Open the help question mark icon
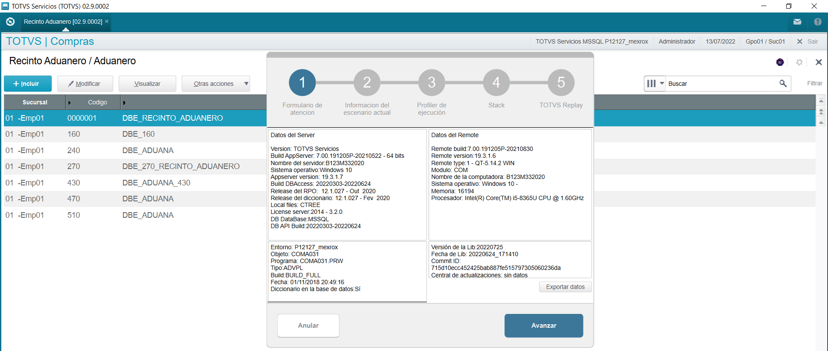Viewport: 828px width, 351px height. tap(818, 22)
